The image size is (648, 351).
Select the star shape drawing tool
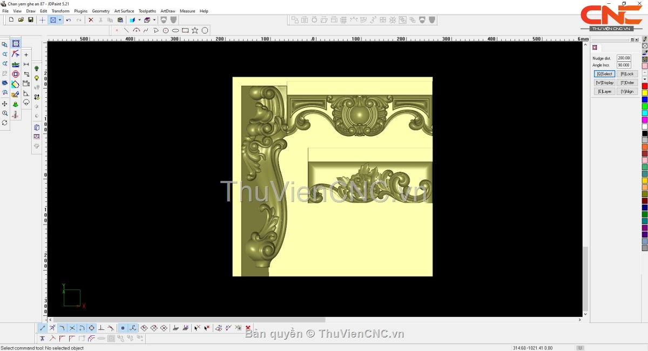tap(195, 30)
